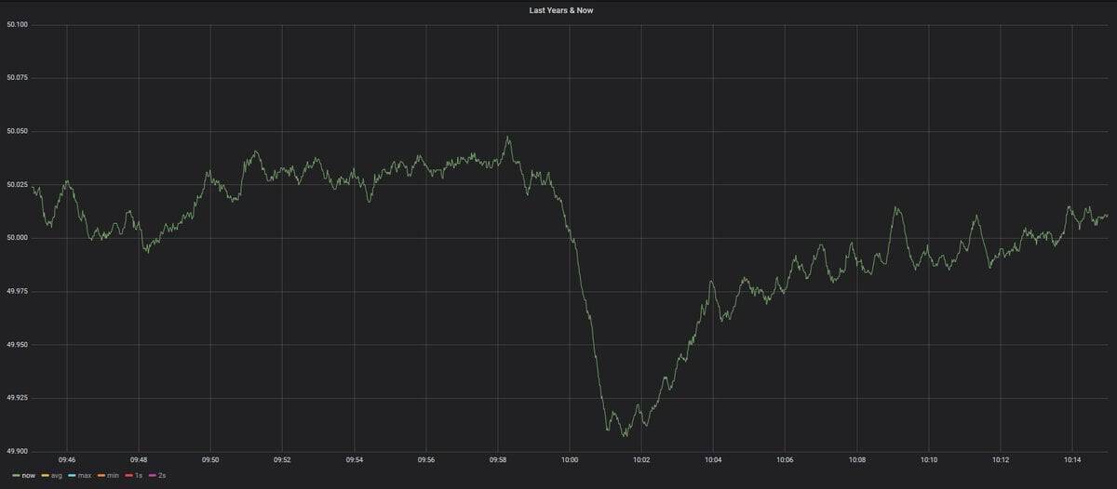Click the line's peak just after 10:09
Viewport: 1117px width, 489px height.
[896, 207]
